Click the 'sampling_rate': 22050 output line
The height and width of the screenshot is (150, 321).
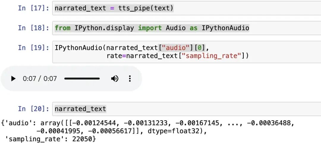(x=50, y=139)
